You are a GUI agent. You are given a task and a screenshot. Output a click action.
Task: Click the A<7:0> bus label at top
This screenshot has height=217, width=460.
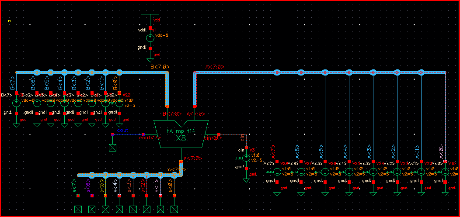(x=215, y=67)
